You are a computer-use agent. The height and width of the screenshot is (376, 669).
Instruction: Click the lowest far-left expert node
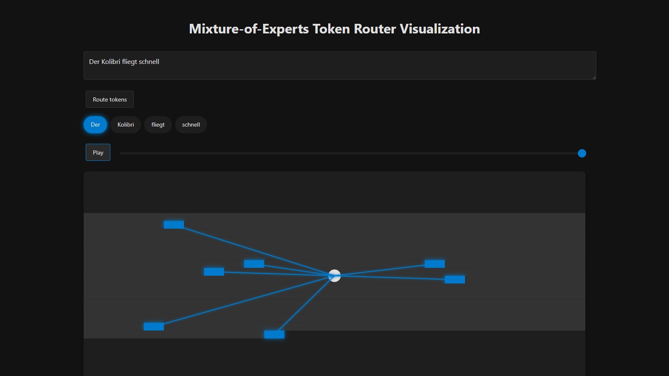pyautogui.click(x=154, y=326)
